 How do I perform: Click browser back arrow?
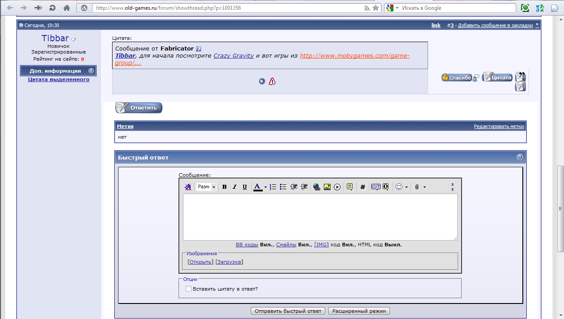click(10, 8)
